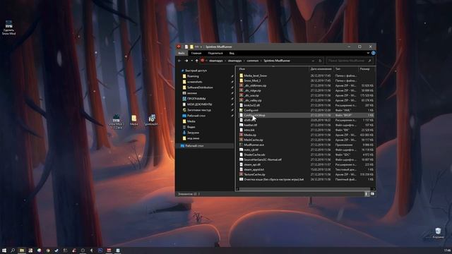Open address bar history dropdown
This screenshot has width=452, height=254.
pyautogui.click(x=313, y=61)
